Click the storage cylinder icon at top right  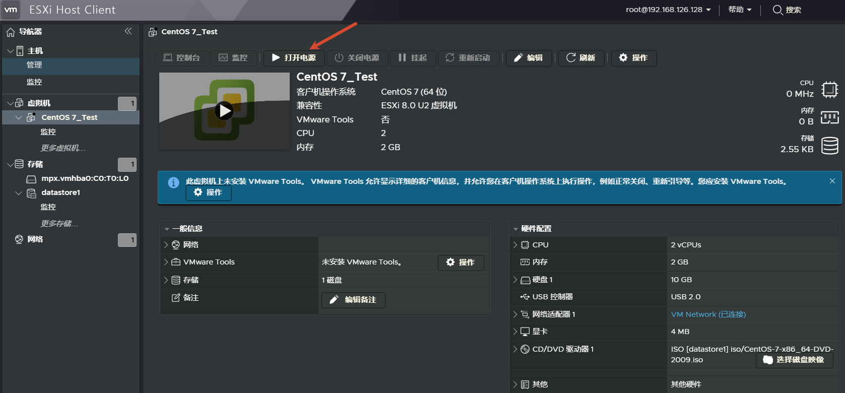pos(830,146)
